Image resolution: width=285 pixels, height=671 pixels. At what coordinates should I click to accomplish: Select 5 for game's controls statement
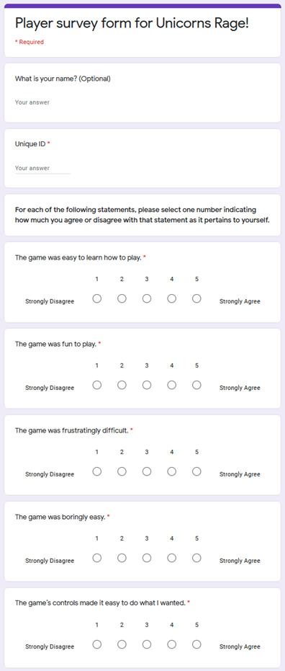196,644
